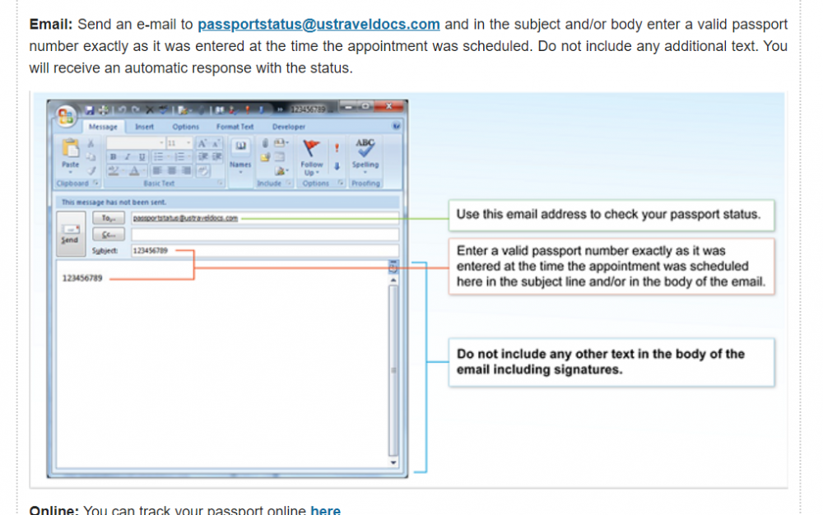Select the Message ribbon tab

[103, 127]
